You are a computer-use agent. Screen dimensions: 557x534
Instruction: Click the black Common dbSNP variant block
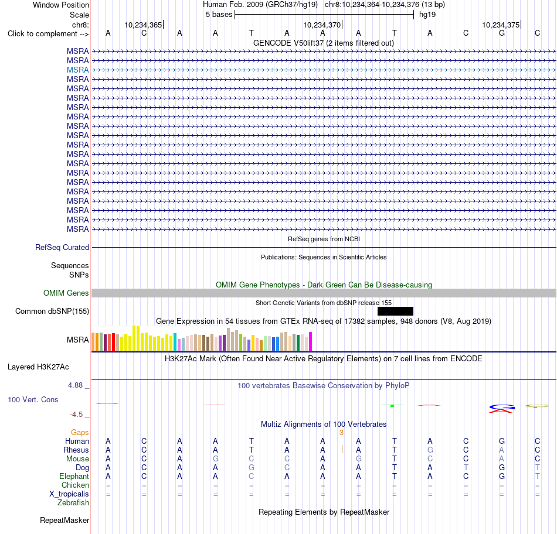point(395,311)
